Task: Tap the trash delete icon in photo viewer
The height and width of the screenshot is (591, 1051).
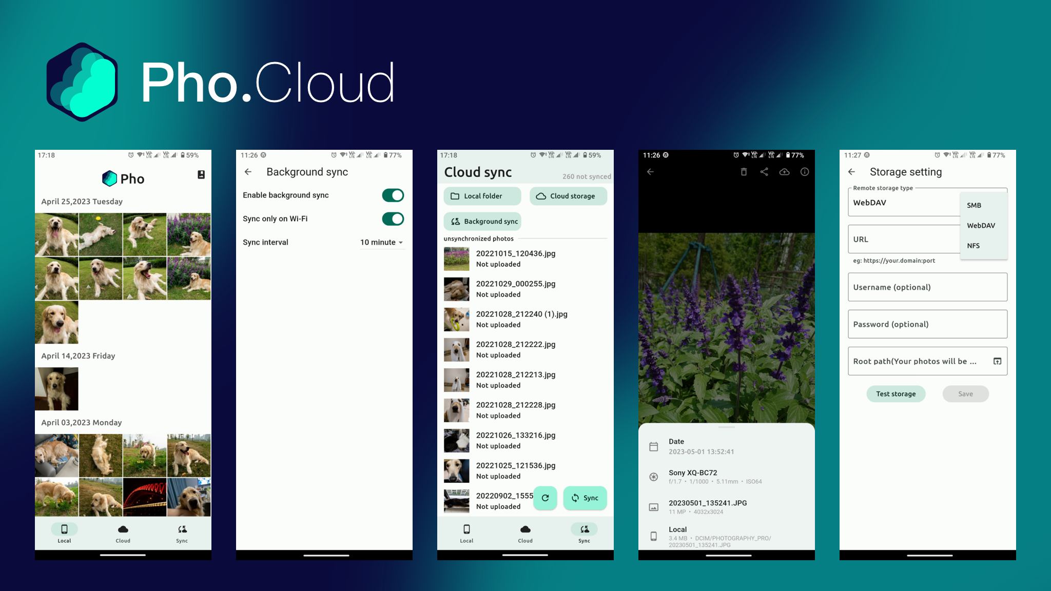Action: pyautogui.click(x=744, y=172)
